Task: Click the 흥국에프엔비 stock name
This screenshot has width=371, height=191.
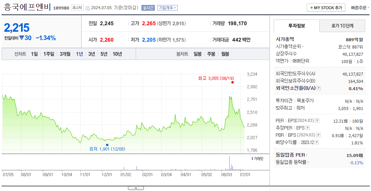Action: (27, 7)
